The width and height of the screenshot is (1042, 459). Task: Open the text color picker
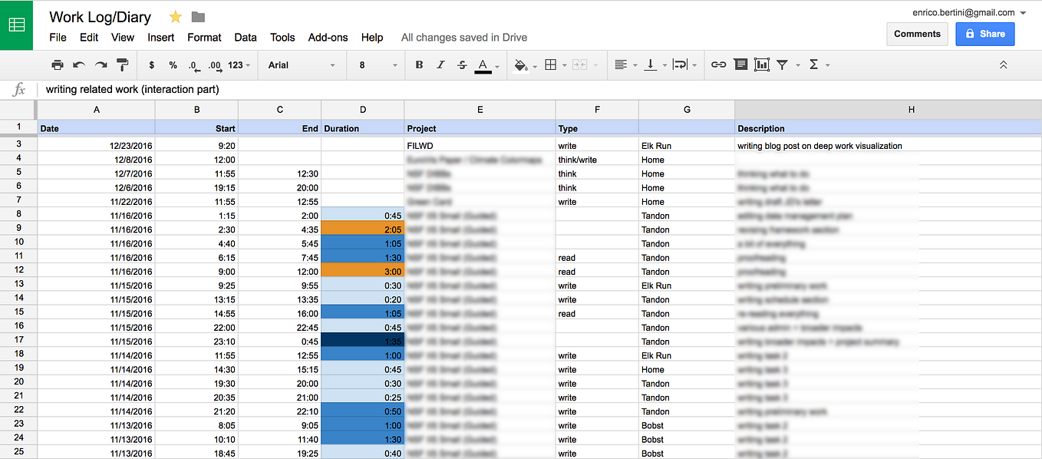tap(486, 65)
